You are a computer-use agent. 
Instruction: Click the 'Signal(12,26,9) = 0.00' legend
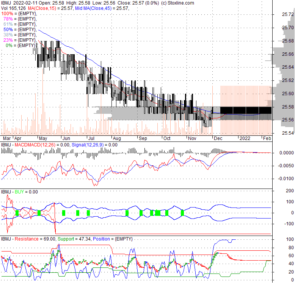[95, 145]
